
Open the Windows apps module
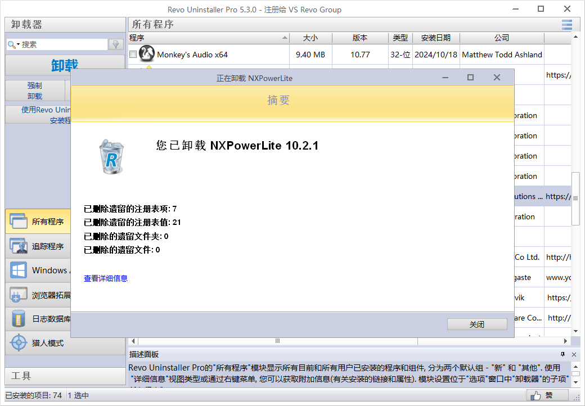click(38, 270)
